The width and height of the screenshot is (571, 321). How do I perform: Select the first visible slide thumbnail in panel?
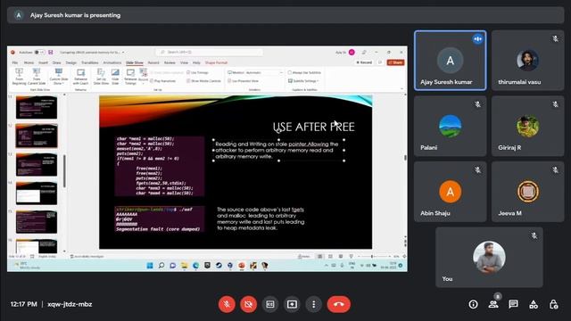37,107
